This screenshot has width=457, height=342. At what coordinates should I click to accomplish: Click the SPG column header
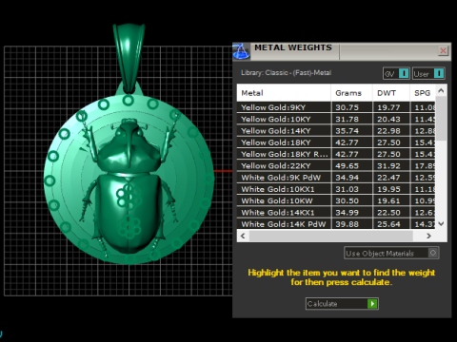coord(423,93)
